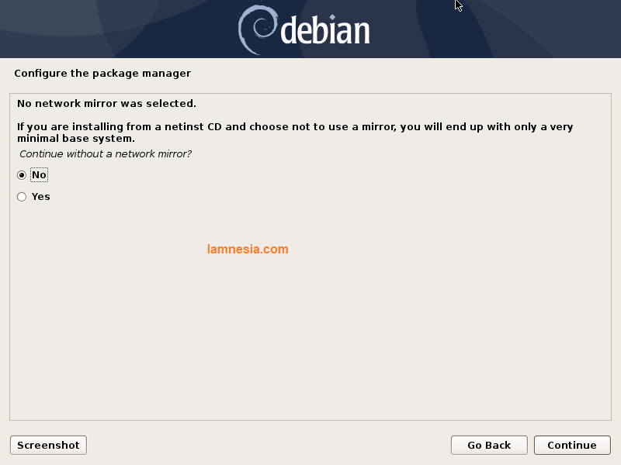Click blank space between Screenshot and Go Back

[x=269, y=445]
